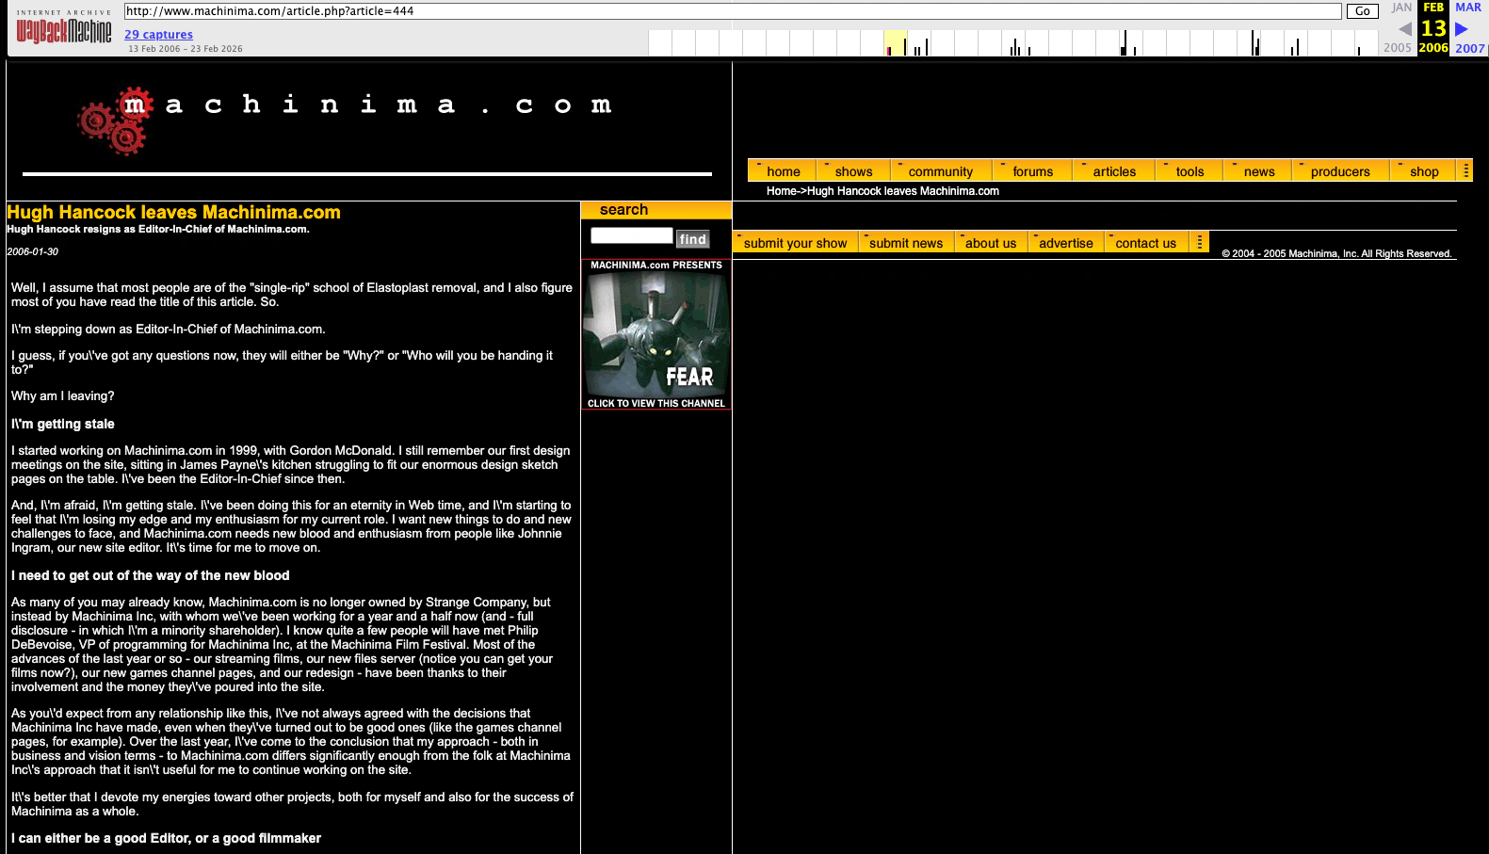1489x854 pixels.
Task: Click the Home breadcrumb link
Action: 782,190
